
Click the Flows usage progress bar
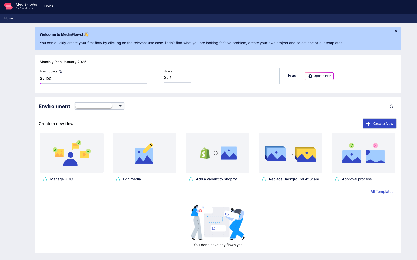[177, 82]
